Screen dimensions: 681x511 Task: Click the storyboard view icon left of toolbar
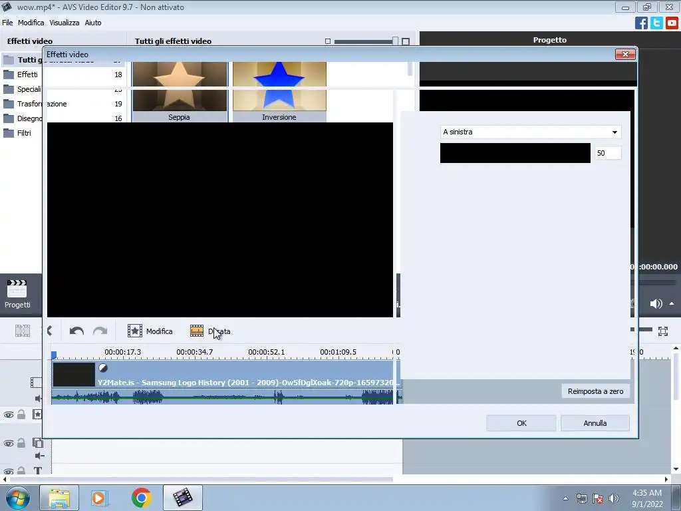pyautogui.click(x=23, y=331)
